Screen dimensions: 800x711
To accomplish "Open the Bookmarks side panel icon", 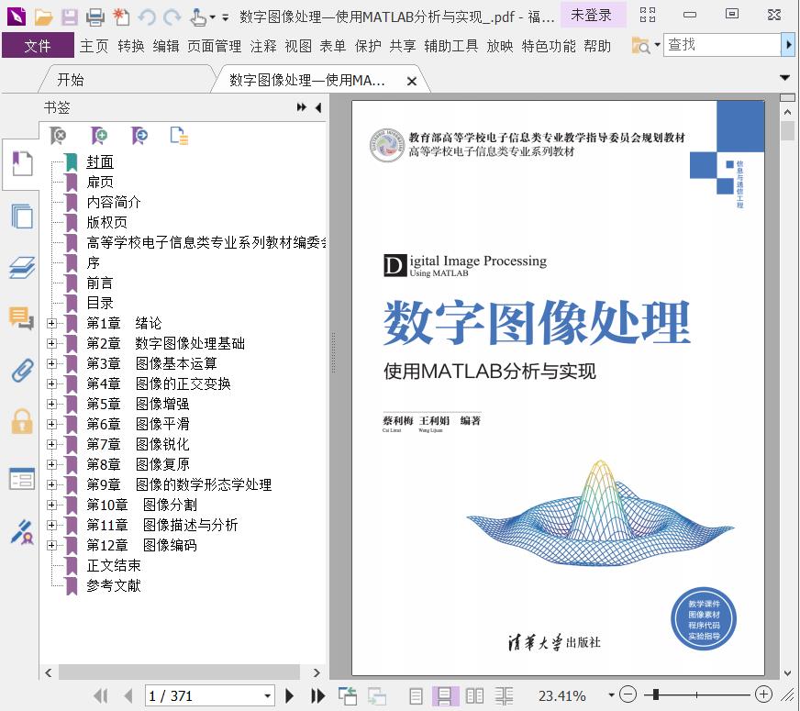I will coord(21,164).
